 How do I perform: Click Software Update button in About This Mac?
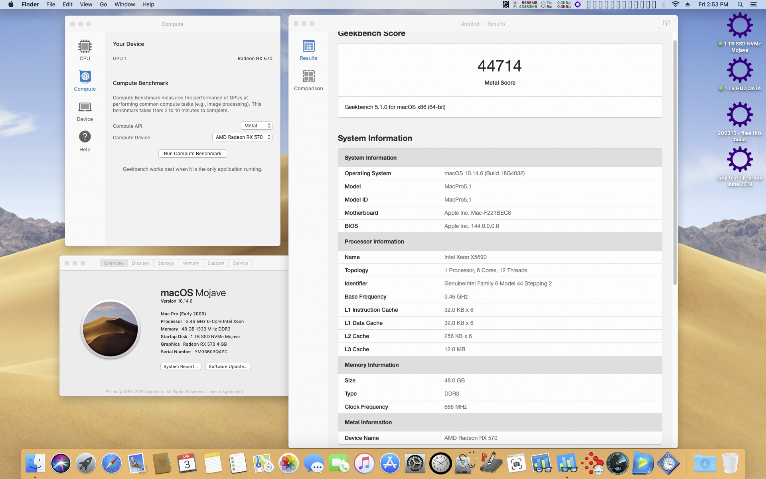(228, 366)
